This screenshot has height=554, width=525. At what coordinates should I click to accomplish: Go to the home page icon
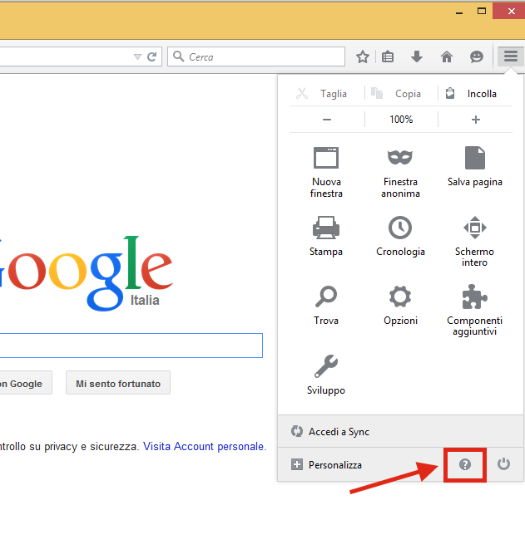447,56
